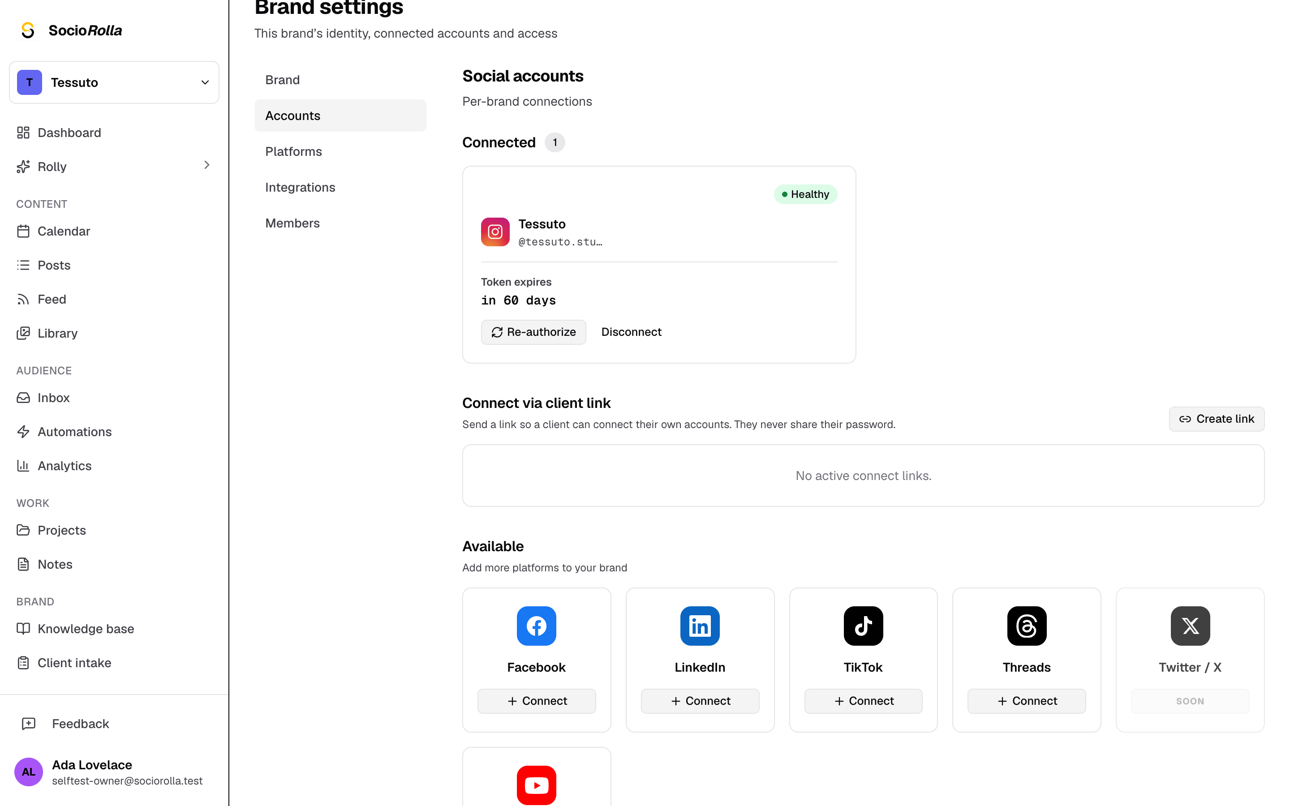Open the Inbox tray icon

coord(23,398)
